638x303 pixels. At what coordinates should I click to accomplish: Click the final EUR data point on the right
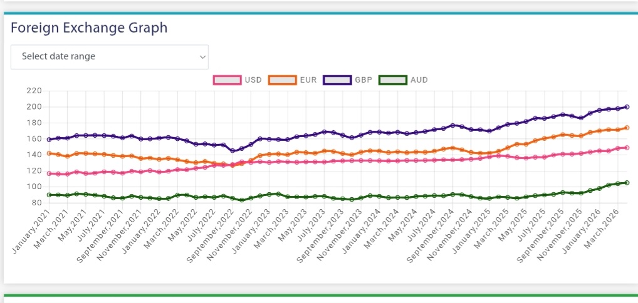(x=627, y=128)
